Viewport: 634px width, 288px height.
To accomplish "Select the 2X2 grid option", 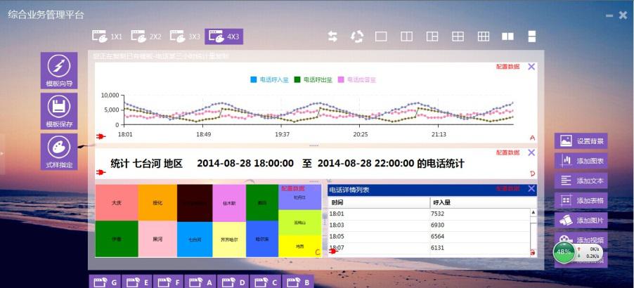I will click(146, 36).
